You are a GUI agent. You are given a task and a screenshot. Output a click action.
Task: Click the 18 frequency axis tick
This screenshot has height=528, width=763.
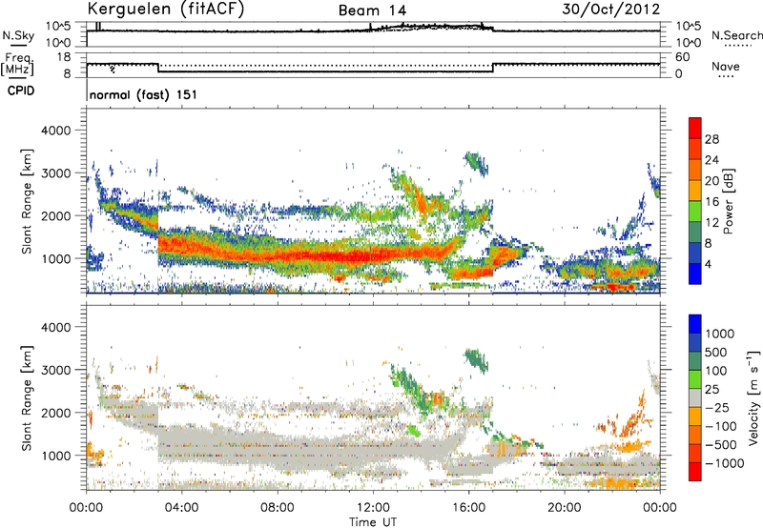[x=64, y=57]
